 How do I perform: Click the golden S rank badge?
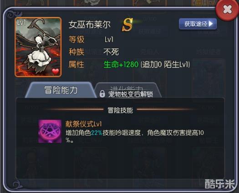[x=127, y=25]
